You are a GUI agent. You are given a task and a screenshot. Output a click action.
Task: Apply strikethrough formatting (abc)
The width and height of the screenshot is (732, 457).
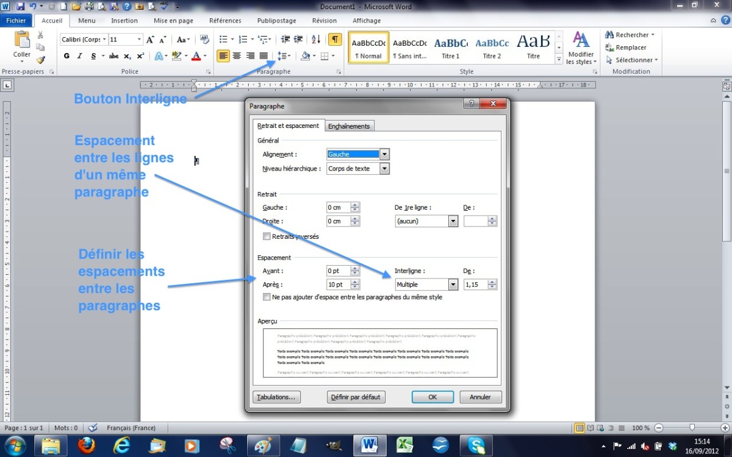114,56
